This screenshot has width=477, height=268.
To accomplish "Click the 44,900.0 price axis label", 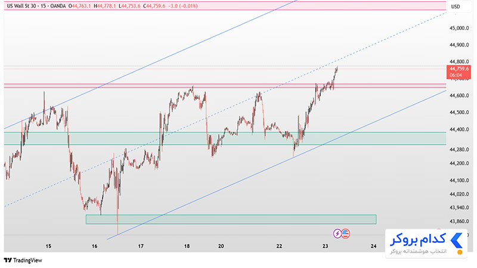I will coord(459,45).
